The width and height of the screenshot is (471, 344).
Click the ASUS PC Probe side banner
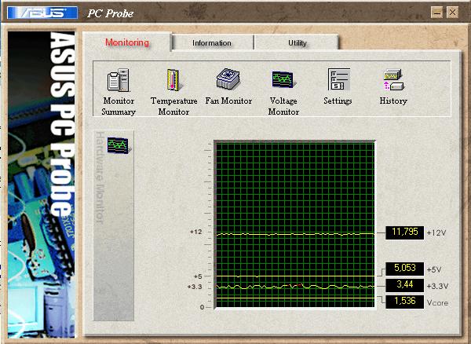pos(42,184)
